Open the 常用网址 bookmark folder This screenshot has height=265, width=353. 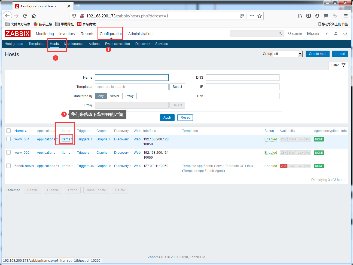[x=65, y=24]
